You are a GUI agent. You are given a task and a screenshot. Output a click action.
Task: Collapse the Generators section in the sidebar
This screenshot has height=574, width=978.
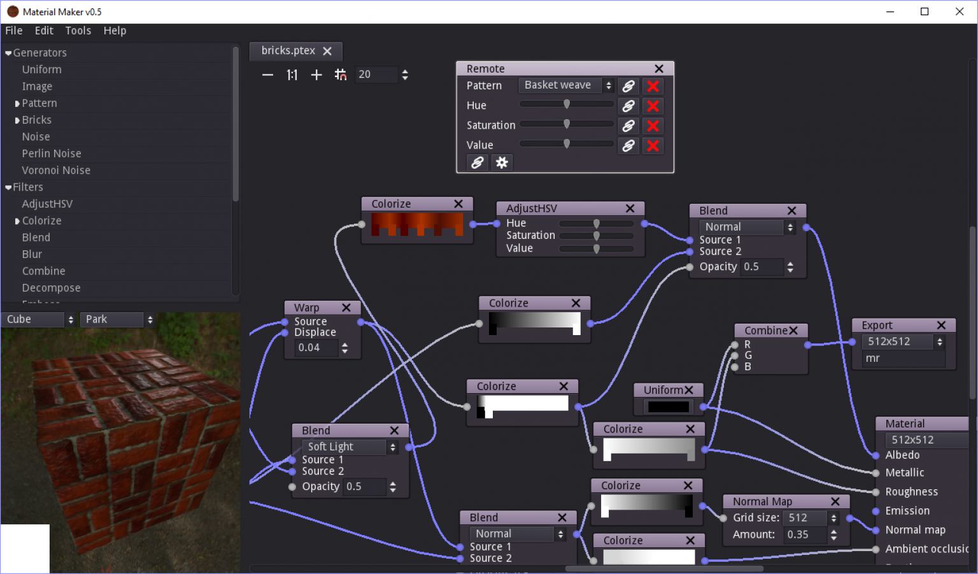coord(8,52)
